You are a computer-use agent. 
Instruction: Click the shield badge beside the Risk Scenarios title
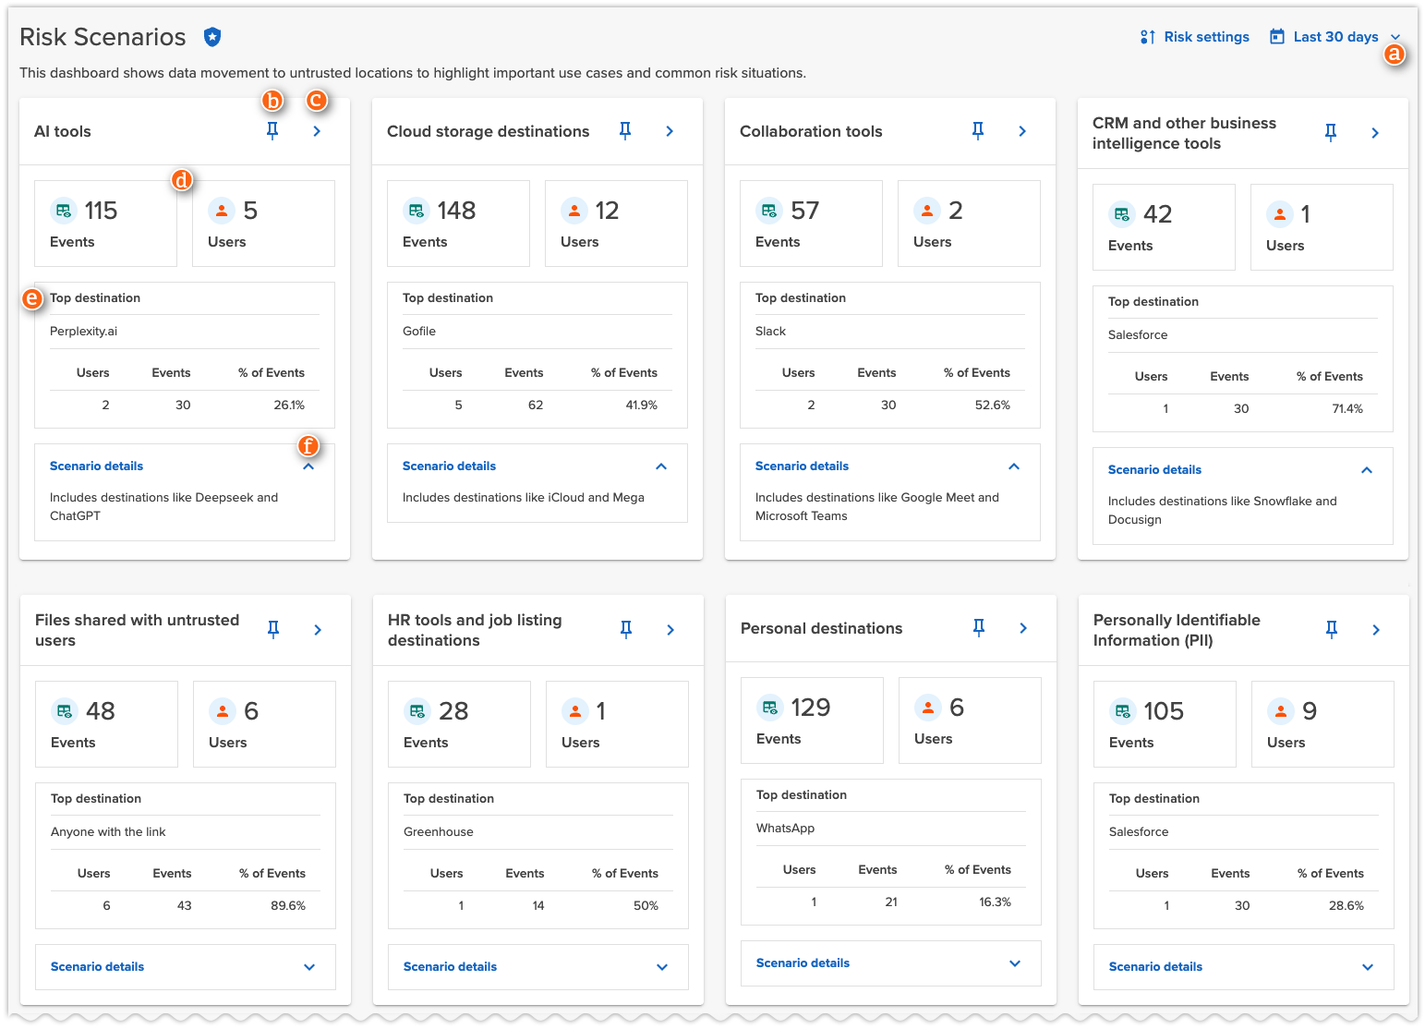click(212, 37)
